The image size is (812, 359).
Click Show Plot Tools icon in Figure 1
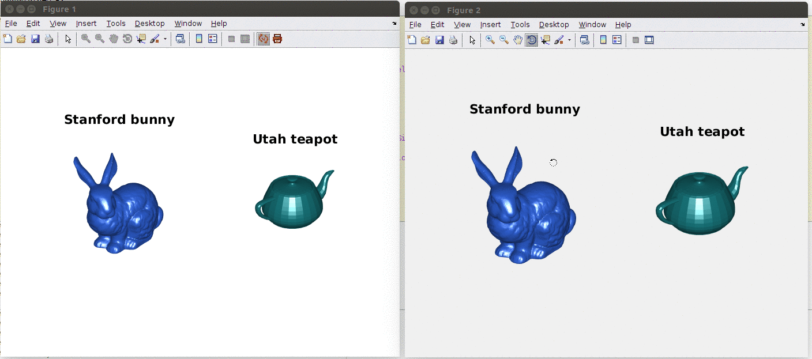[245, 39]
